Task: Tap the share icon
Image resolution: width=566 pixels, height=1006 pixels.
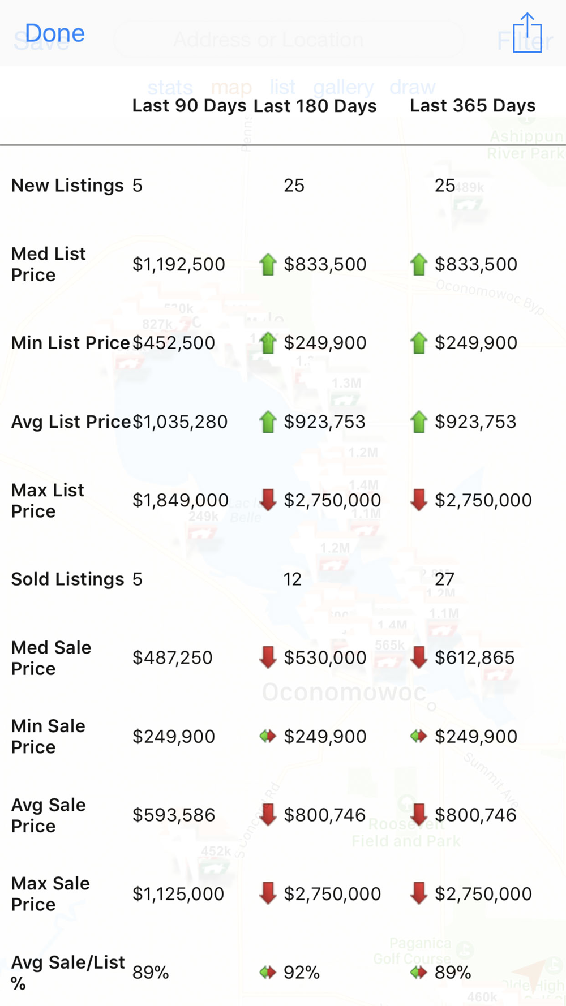Action: pyautogui.click(x=527, y=33)
